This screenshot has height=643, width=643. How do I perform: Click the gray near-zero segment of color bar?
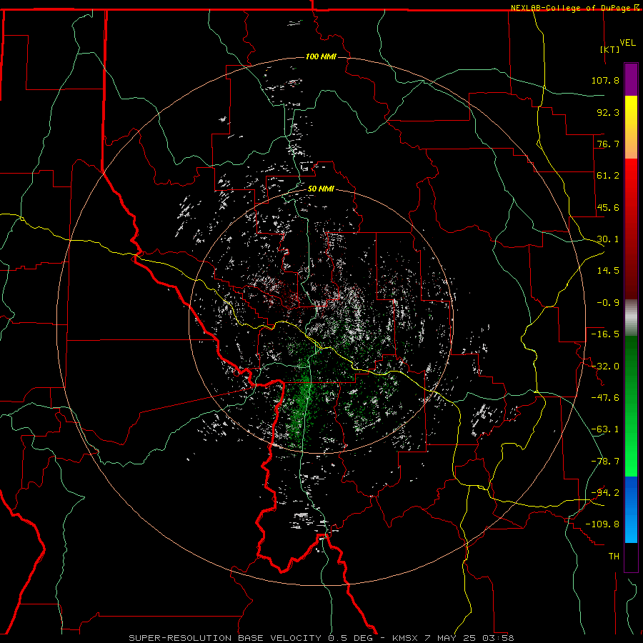pos(631,318)
